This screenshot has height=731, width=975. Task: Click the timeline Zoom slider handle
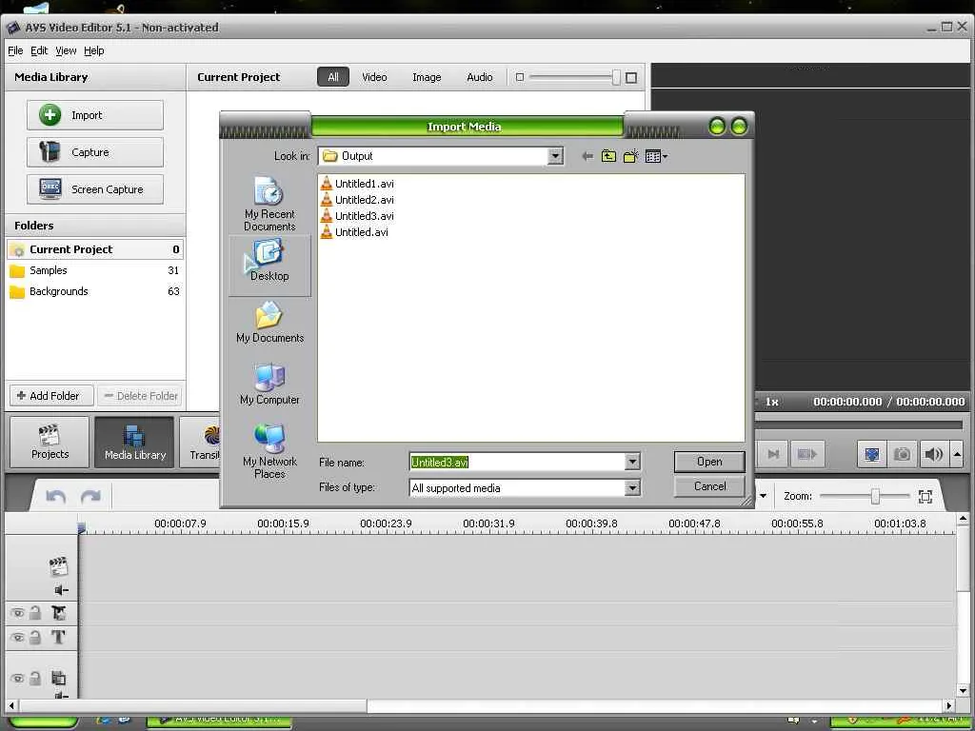(x=876, y=496)
